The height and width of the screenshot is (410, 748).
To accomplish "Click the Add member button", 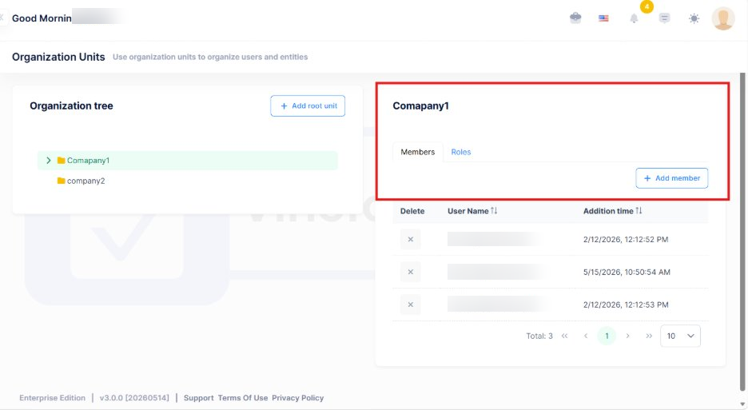I will [x=671, y=178].
